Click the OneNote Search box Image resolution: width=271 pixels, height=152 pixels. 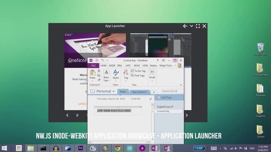pyautogui.click(x=172, y=91)
